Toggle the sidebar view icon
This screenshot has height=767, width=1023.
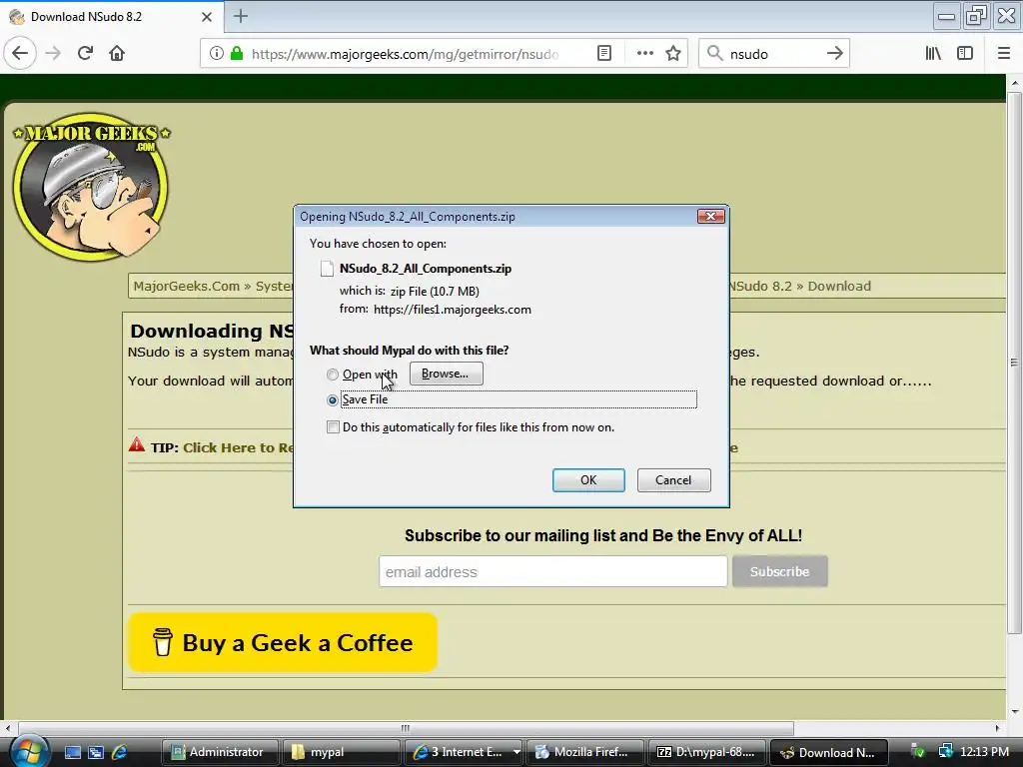tap(965, 54)
